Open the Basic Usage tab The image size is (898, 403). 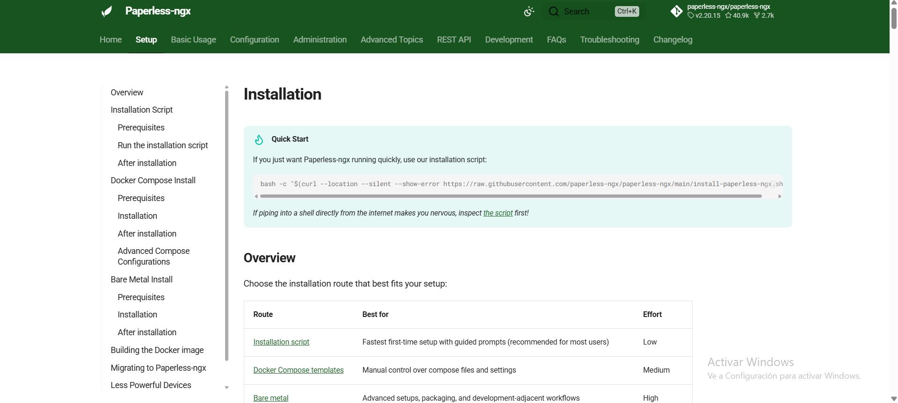(x=193, y=40)
